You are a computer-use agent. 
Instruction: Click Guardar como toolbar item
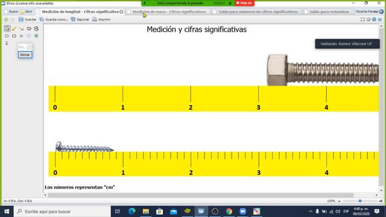click(54, 19)
